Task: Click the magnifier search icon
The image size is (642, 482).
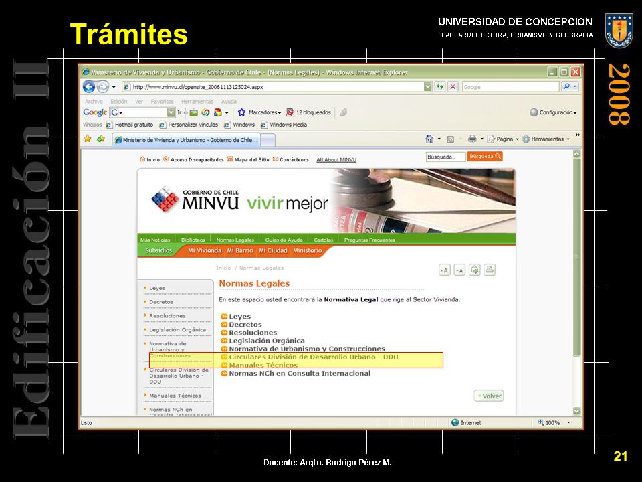Action: tap(566, 86)
